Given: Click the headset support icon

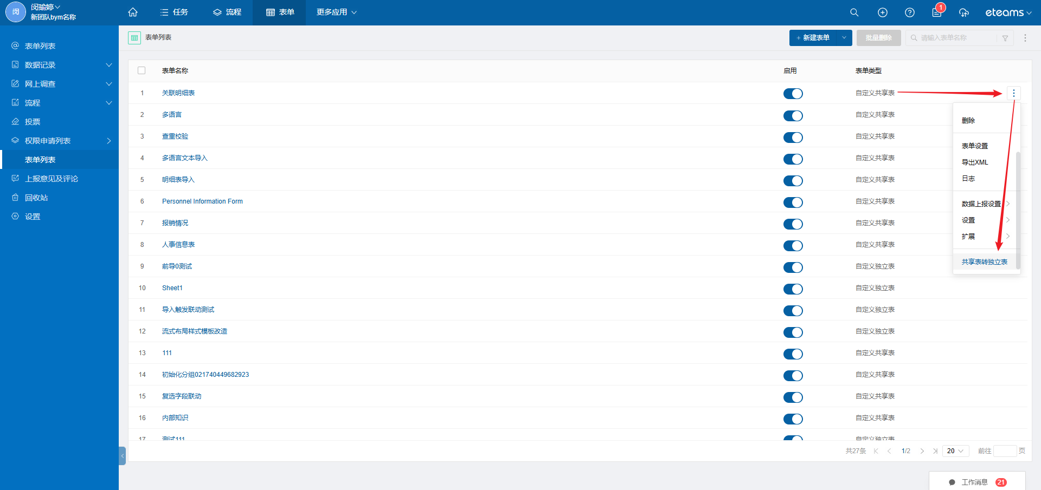Looking at the screenshot, I should (963, 12).
